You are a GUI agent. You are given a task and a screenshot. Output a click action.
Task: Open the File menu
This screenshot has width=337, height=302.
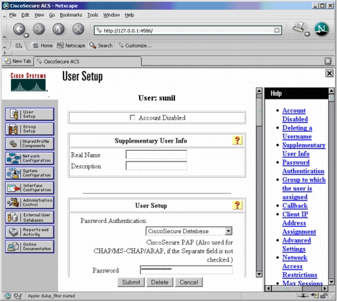[13, 15]
